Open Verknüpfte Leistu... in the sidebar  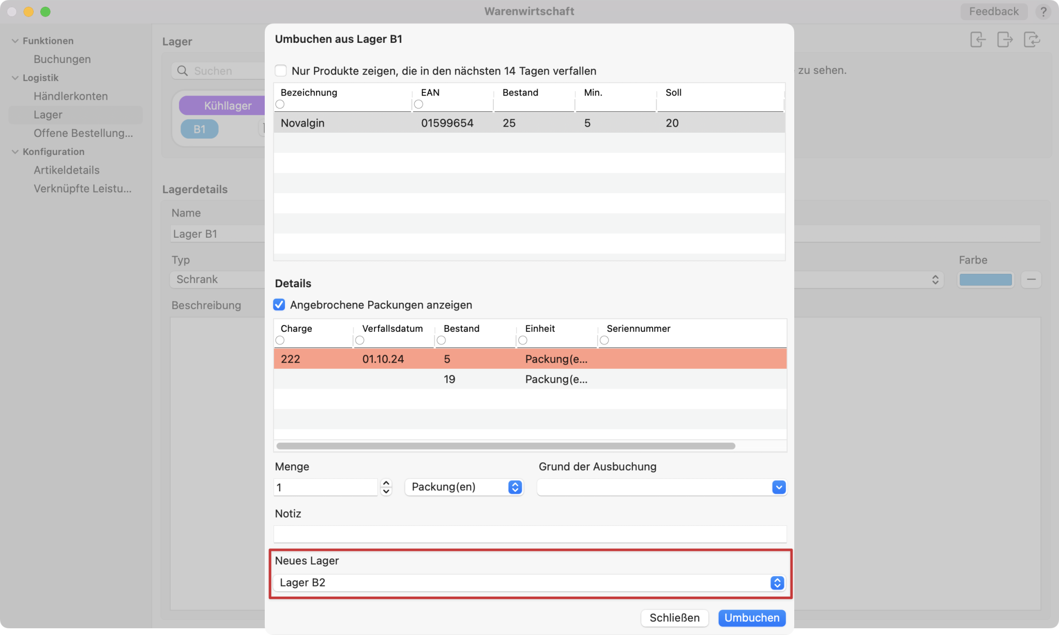(x=83, y=189)
